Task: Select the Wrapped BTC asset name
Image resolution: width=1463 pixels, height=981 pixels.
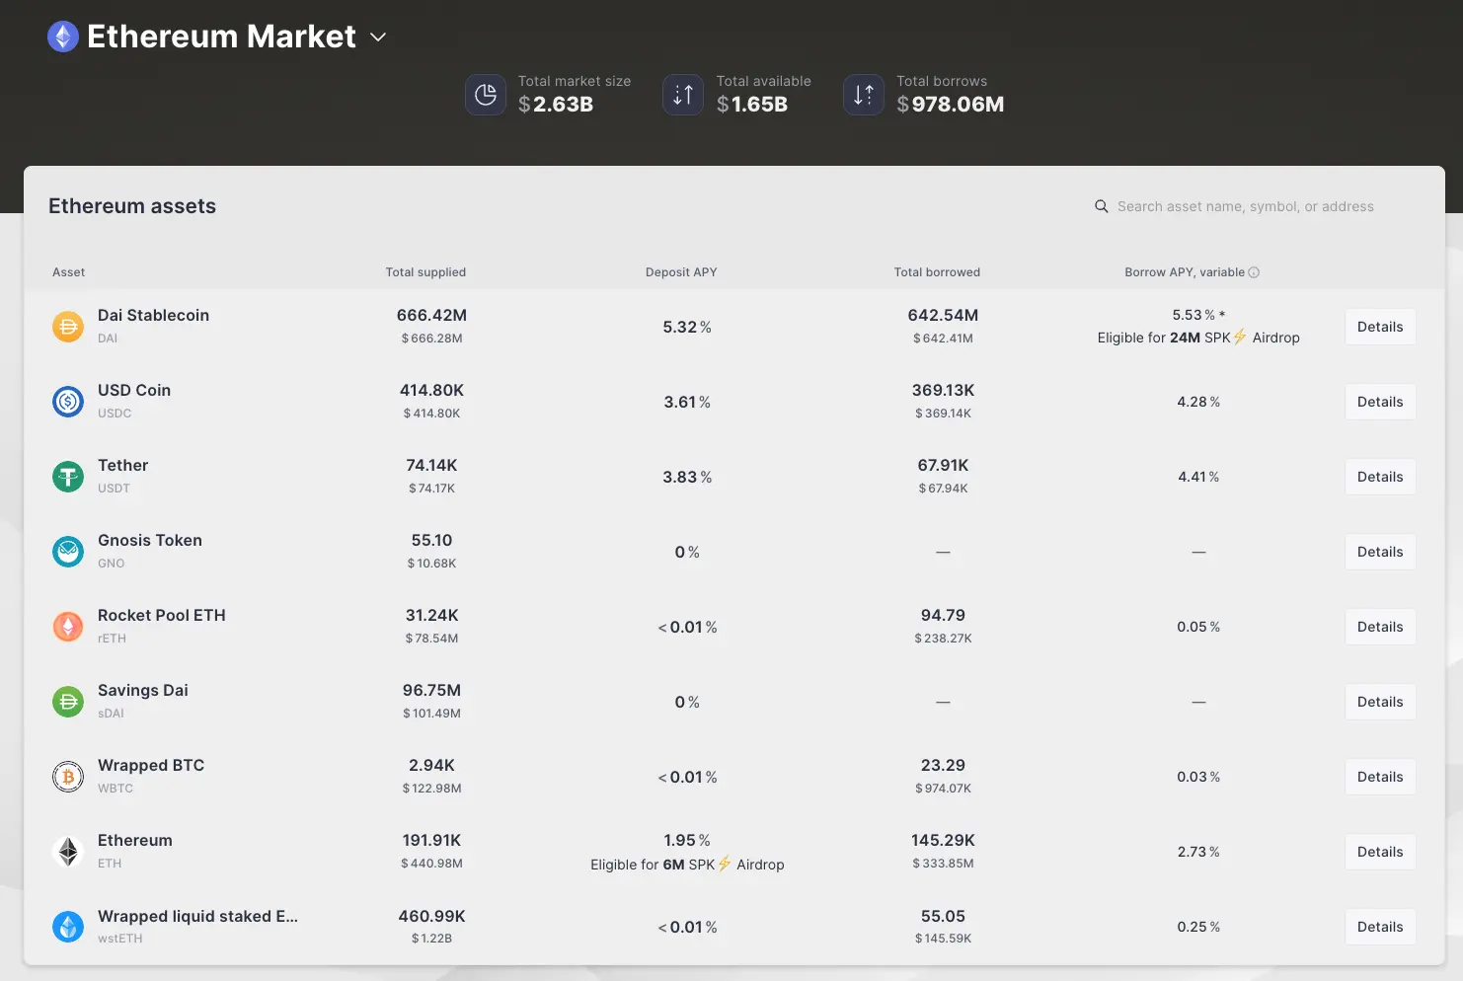Action: (x=151, y=766)
